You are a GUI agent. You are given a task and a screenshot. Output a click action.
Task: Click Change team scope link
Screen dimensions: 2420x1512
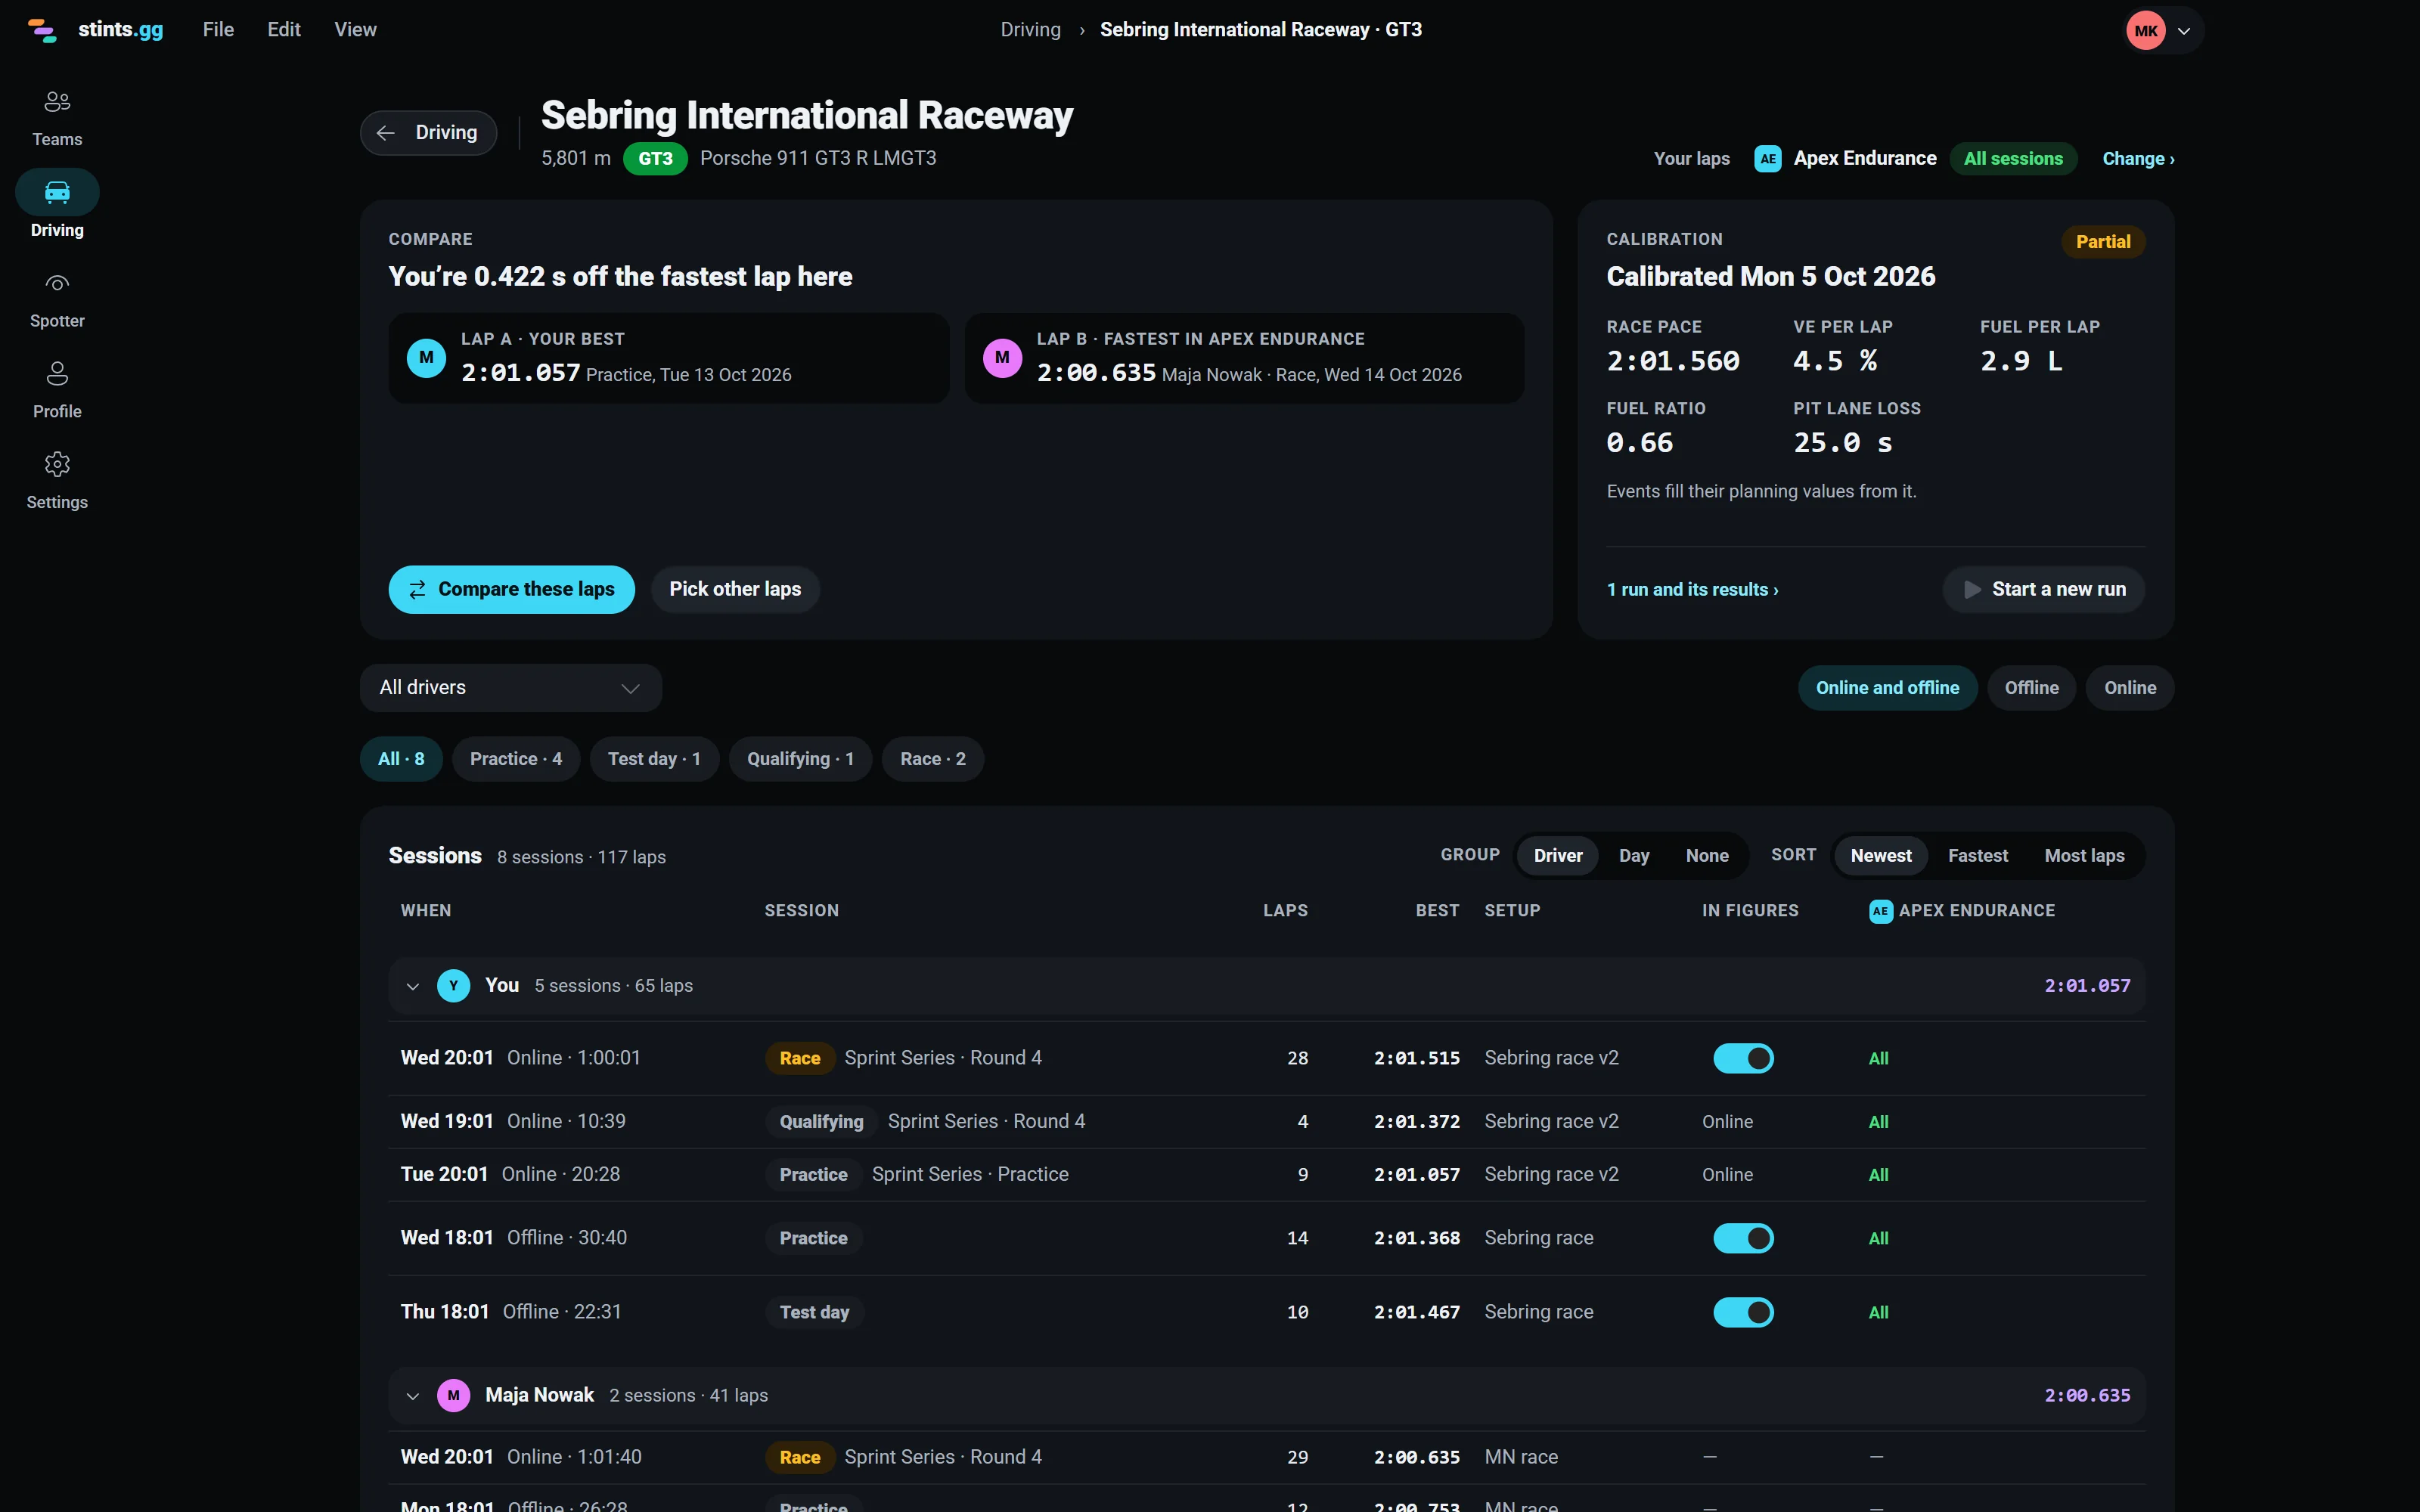click(x=2138, y=159)
